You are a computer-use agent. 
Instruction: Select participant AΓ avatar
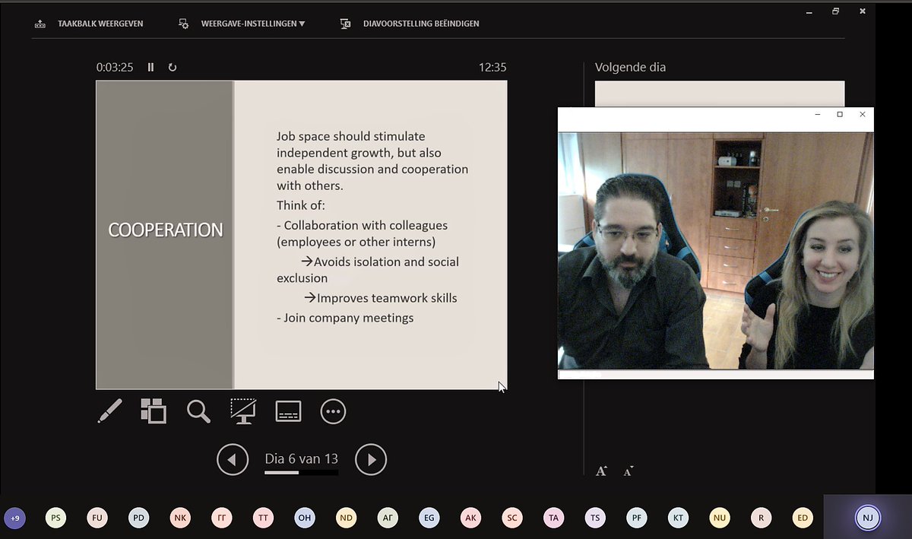tap(388, 518)
